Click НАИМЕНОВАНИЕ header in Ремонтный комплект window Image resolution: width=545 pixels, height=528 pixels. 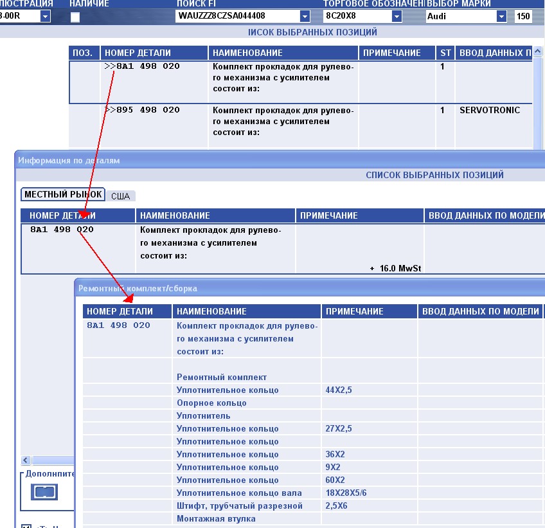coord(247,311)
